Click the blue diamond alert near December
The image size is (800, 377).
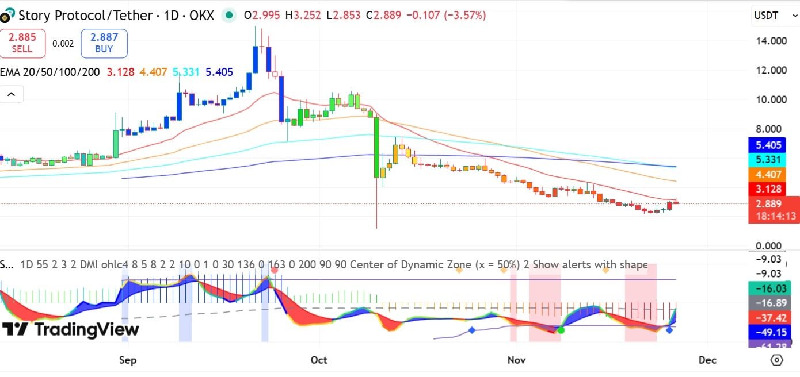click(670, 330)
